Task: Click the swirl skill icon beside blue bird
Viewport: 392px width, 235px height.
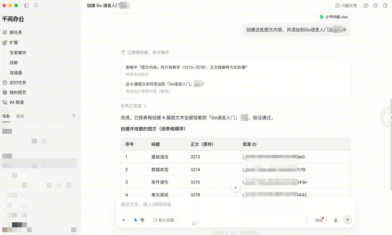Action: (142, 220)
